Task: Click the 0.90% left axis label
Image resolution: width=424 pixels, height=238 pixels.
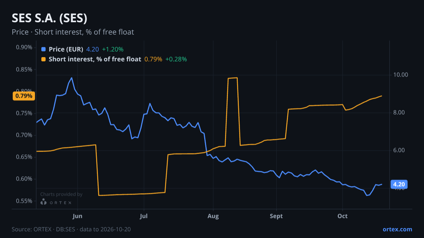Action: 24,48
